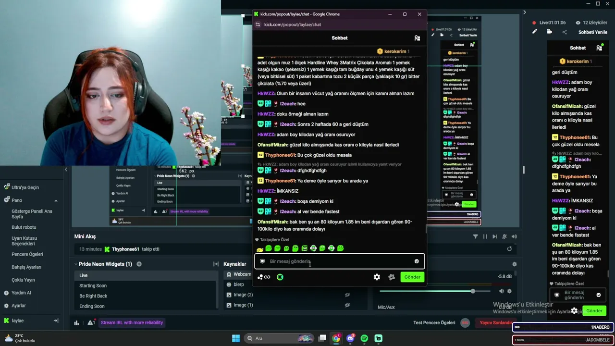Screen dimensions: 615x346
Task: Open filter icon in Mini Akış header
Action: point(475,236)
